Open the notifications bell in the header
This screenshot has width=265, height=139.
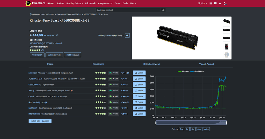pos(220,3)
